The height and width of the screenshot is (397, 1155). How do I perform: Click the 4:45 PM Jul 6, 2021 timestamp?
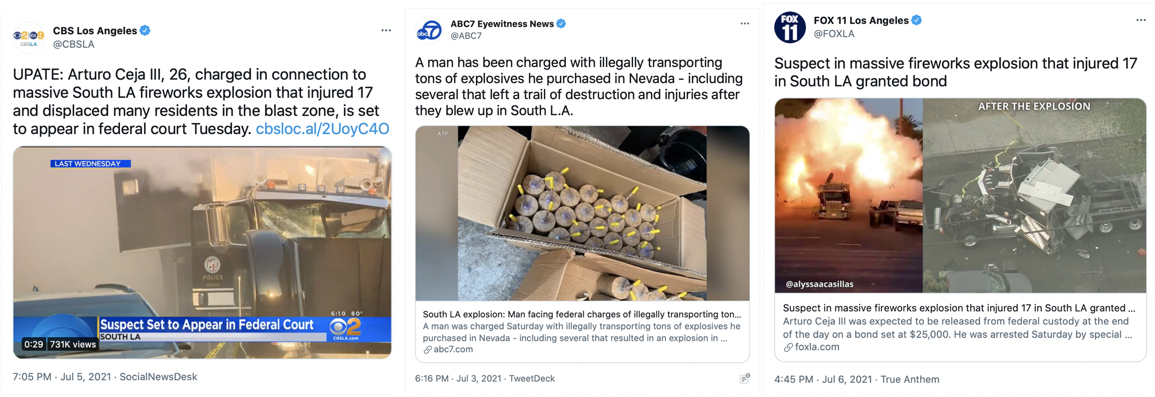click(x=823, y=379)
